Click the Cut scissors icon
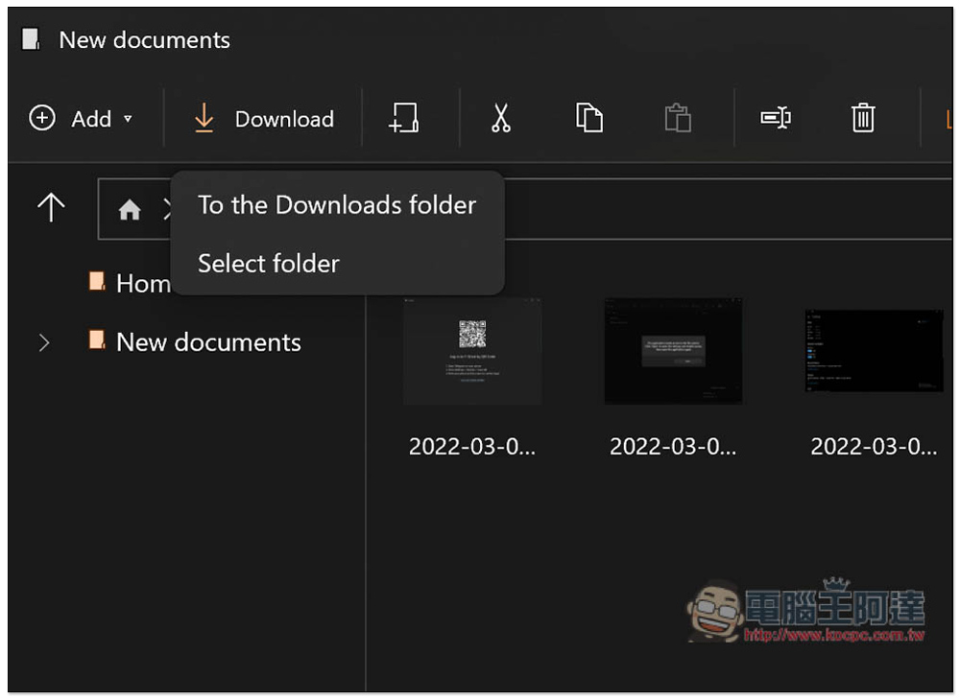 (500, 118)
